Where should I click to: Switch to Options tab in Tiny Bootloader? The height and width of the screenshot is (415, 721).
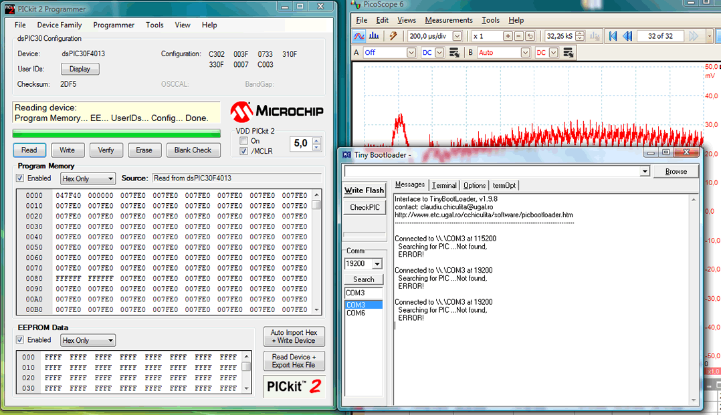tap(474, 185)
